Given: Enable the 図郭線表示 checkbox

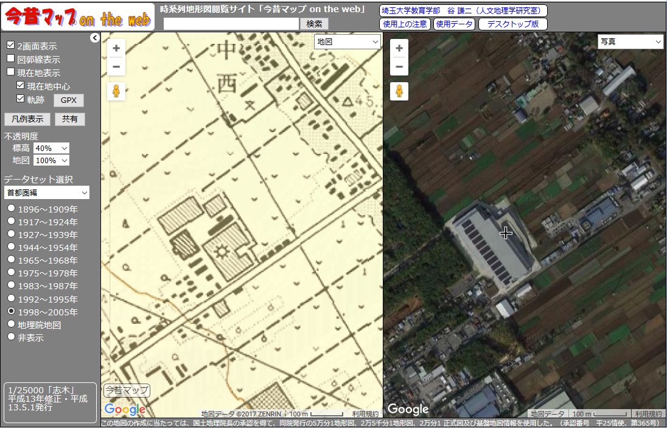Looking at the screenshot, I should click(10, 58).
